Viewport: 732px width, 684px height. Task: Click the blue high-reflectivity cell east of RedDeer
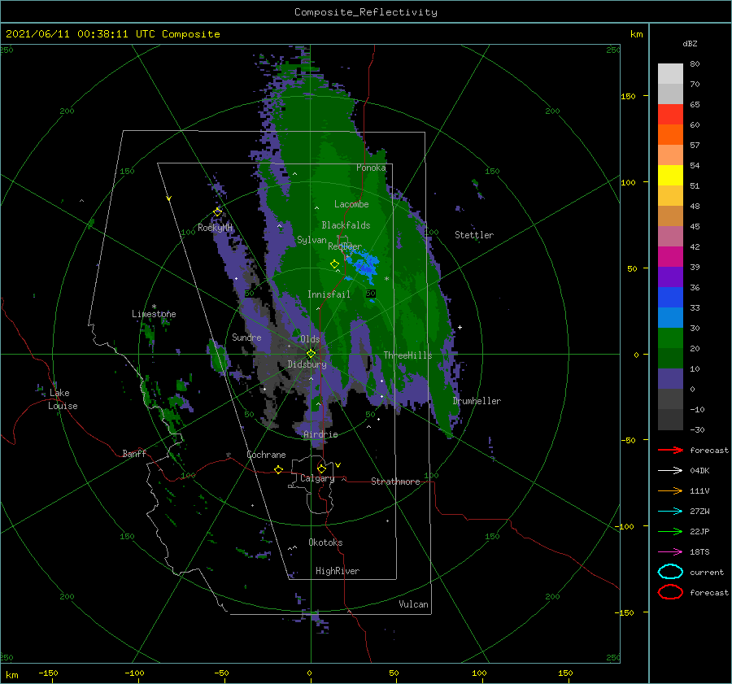tap(365, 265)
